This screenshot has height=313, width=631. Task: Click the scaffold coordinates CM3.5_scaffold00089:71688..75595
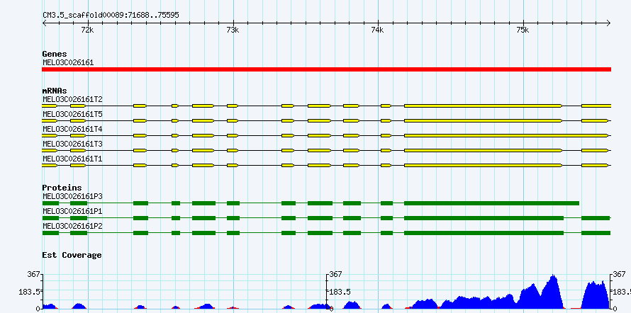coord(111,16)
